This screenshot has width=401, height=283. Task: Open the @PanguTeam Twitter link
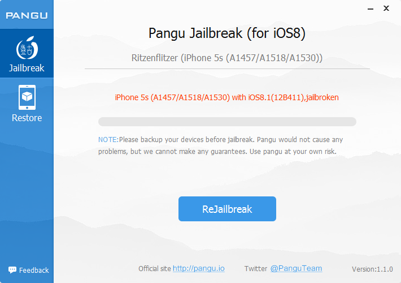(x=296, y=268)
